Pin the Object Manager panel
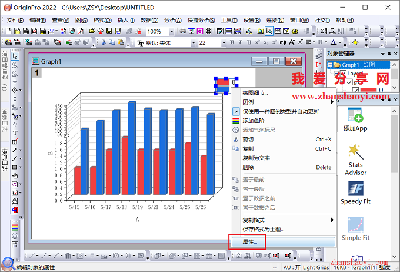Image resolution: width=400 pixels, height=272 pixels. 389,54
